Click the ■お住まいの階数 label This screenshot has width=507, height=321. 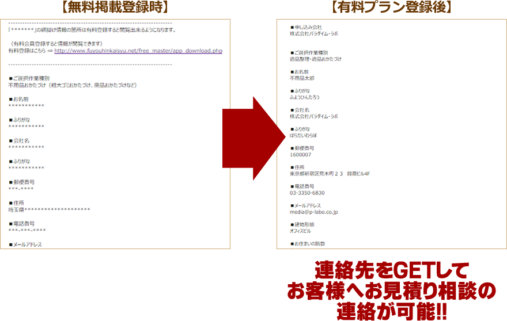tap(308, 244)
